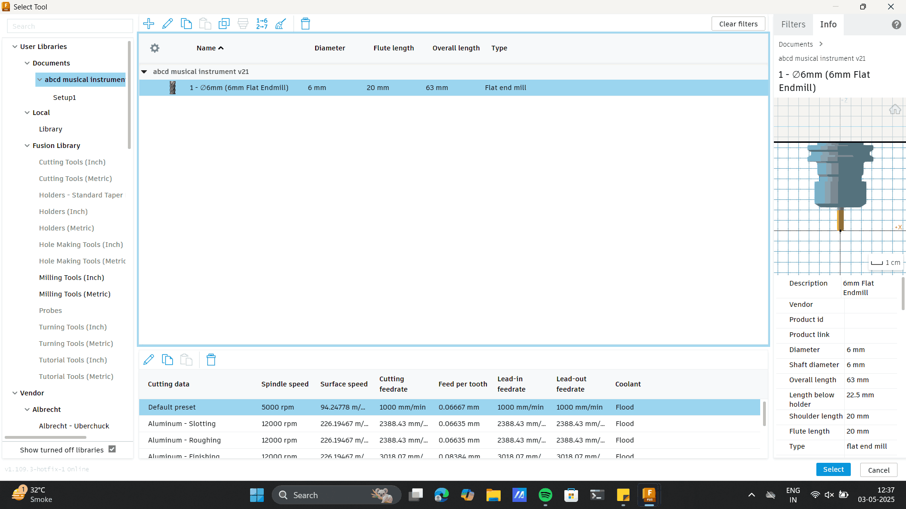This screenshot has width=906, height=509.
Task: Click the New tool plus icon
Action: click(149, 24)
